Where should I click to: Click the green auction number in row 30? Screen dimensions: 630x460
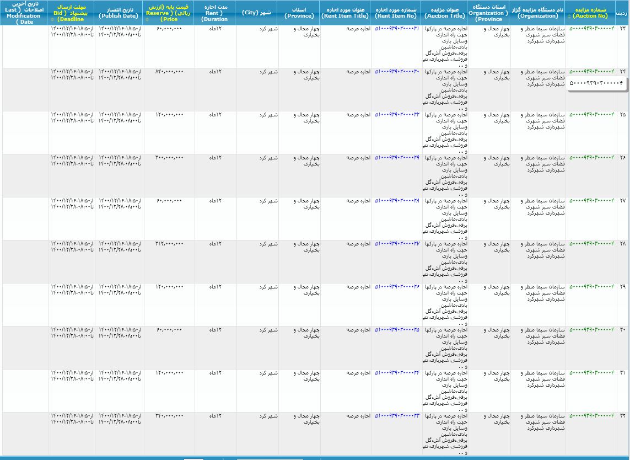591,329
